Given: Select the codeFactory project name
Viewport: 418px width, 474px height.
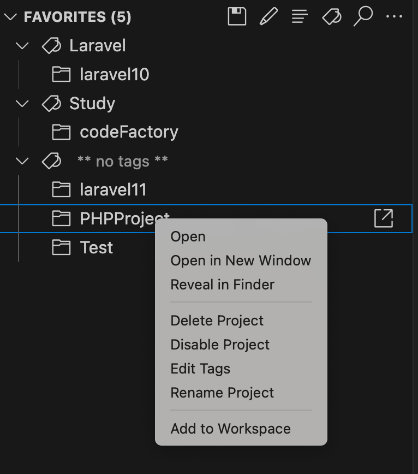Looking at the screenshot, I should (129, 132).
